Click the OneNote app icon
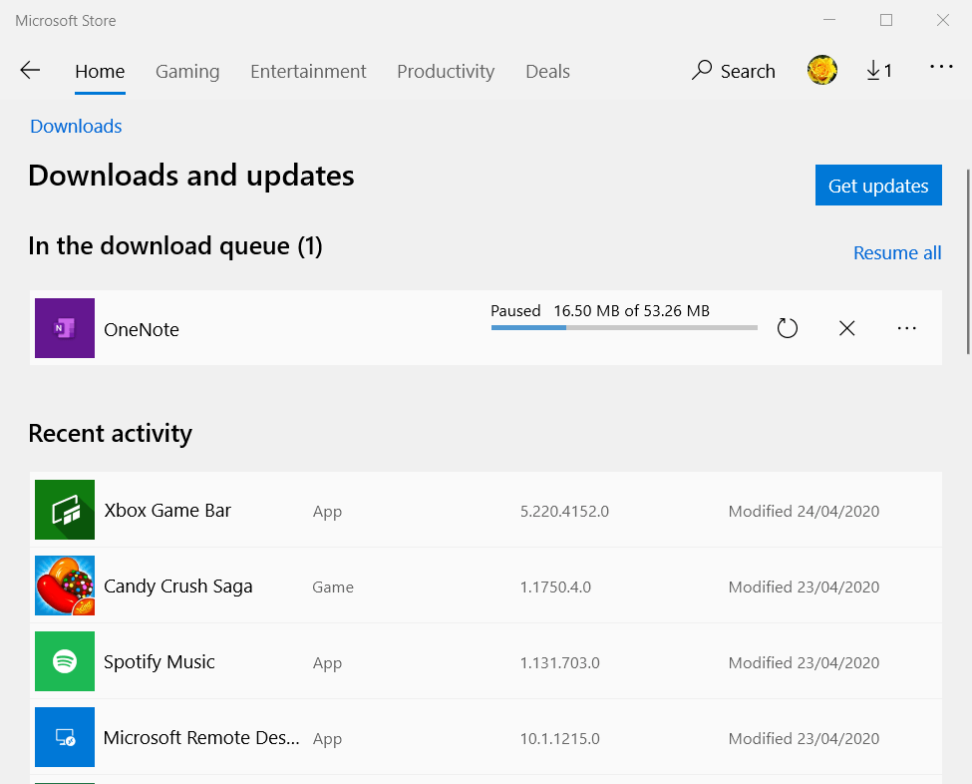This screenshot has height=784, width=972. [65, 328]
